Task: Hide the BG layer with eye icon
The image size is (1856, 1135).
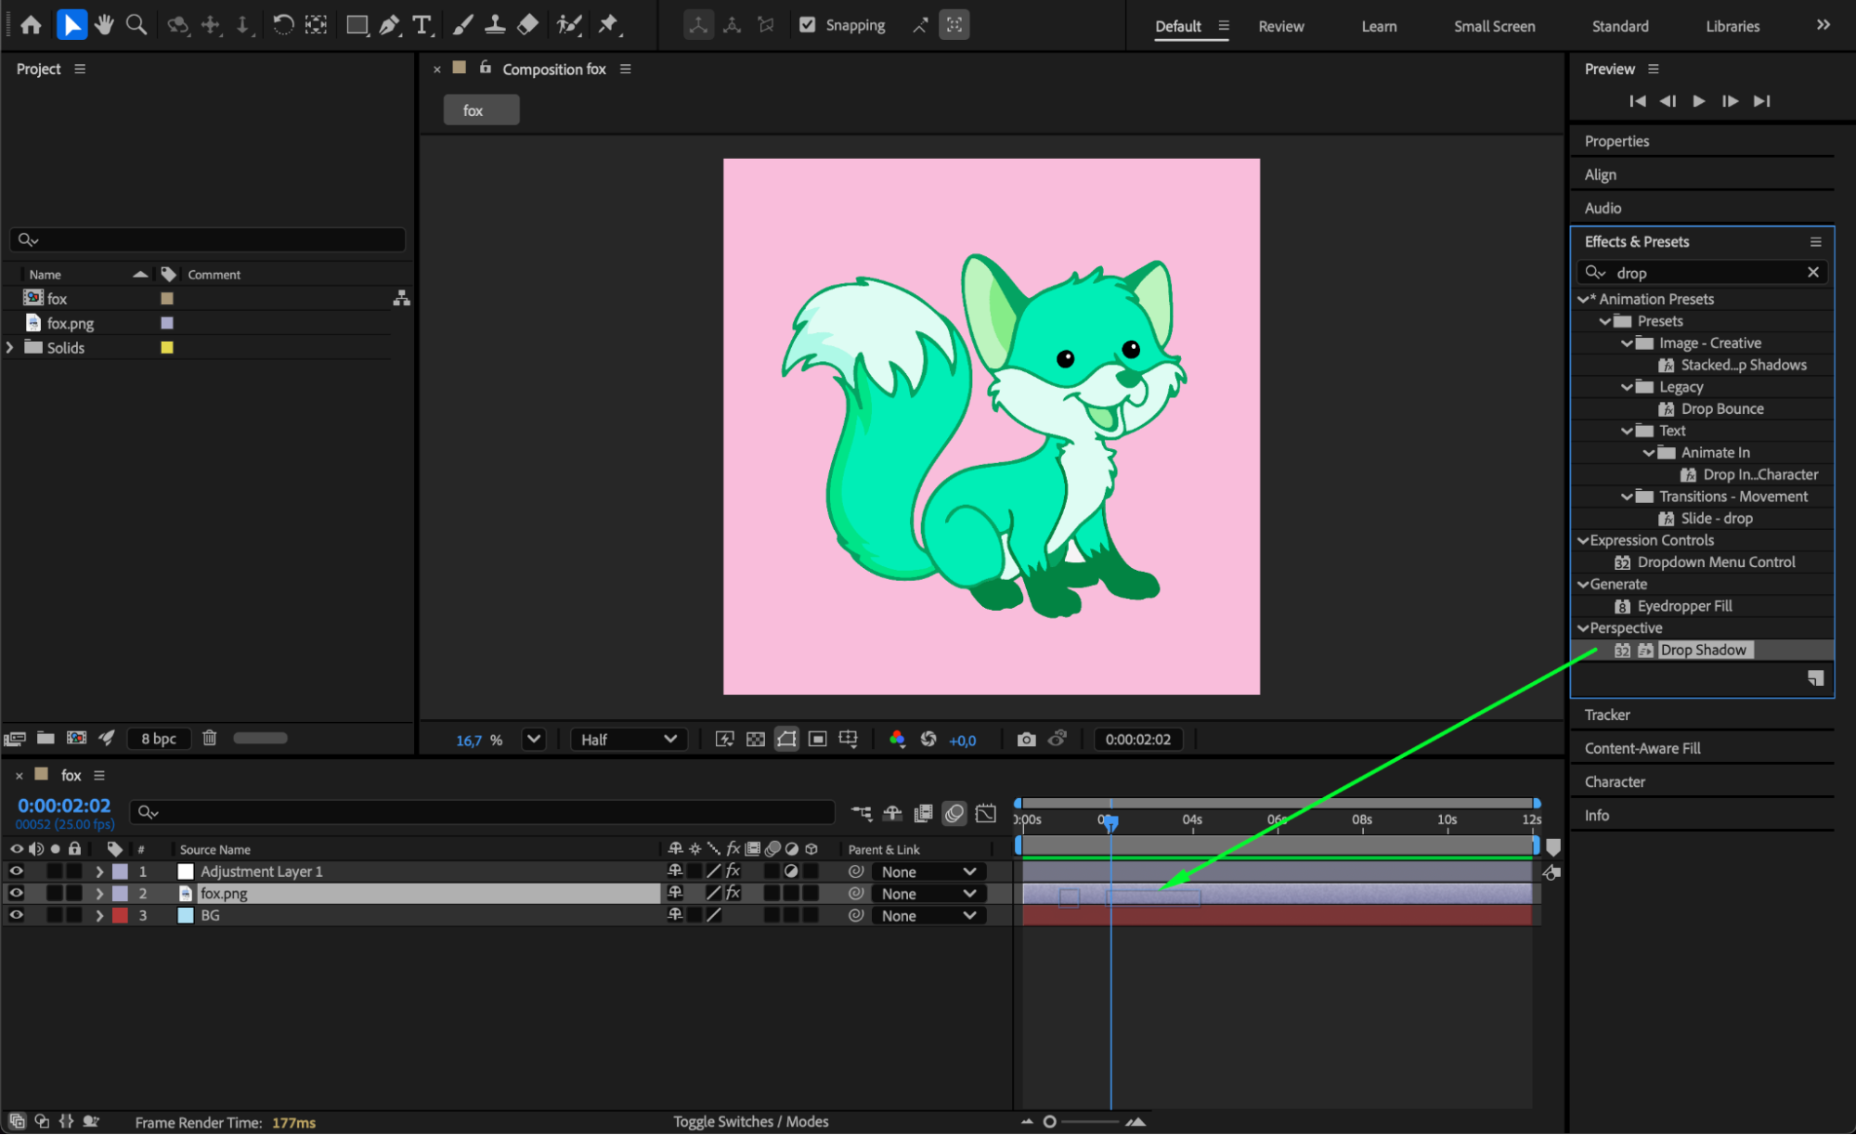Action: click(16, 915)
